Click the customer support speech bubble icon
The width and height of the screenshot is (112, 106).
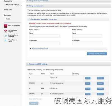pos(6,31)
